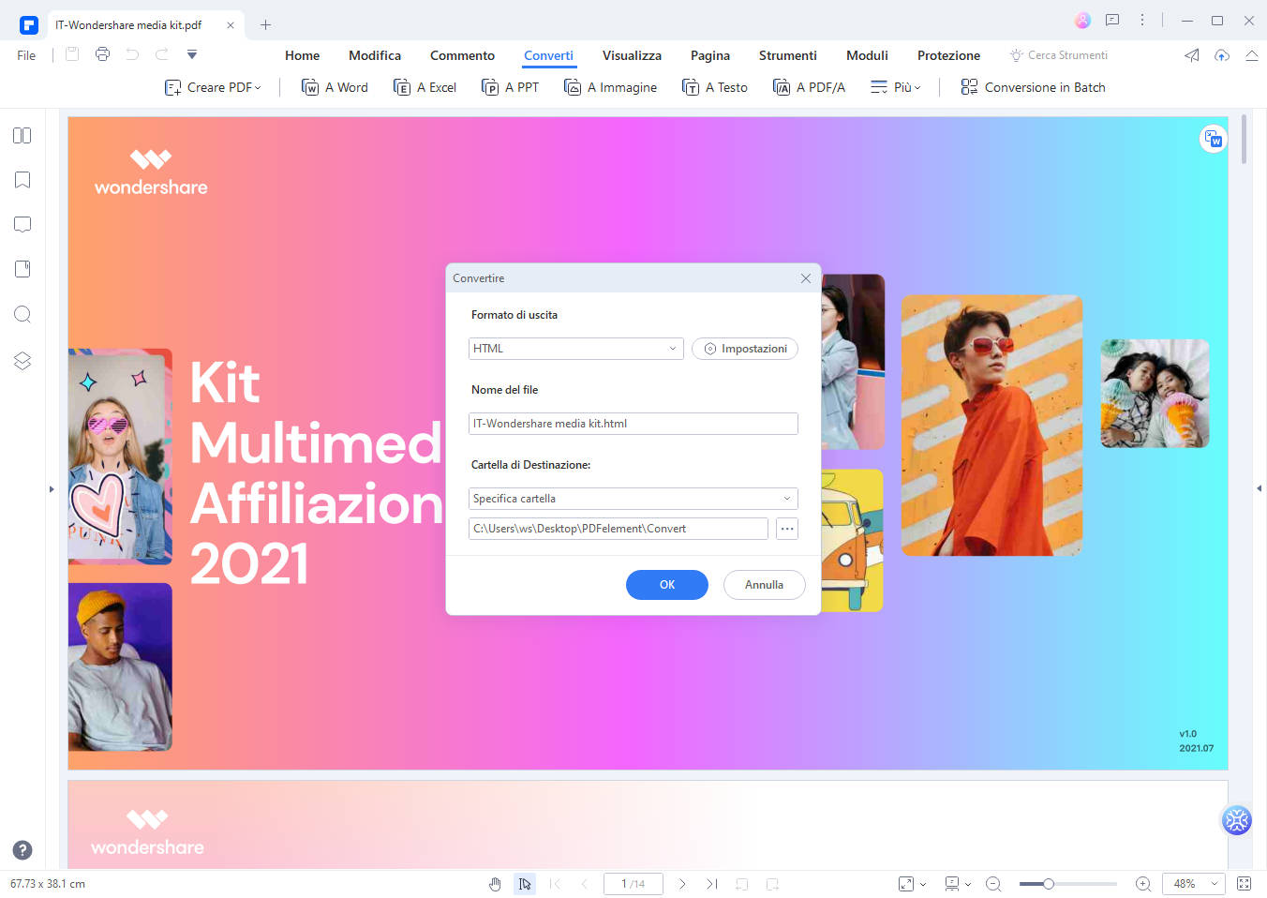Click the share/send icon top right
The height and width of the screenshot is (898, 1267).
(x=1192, y=55)
